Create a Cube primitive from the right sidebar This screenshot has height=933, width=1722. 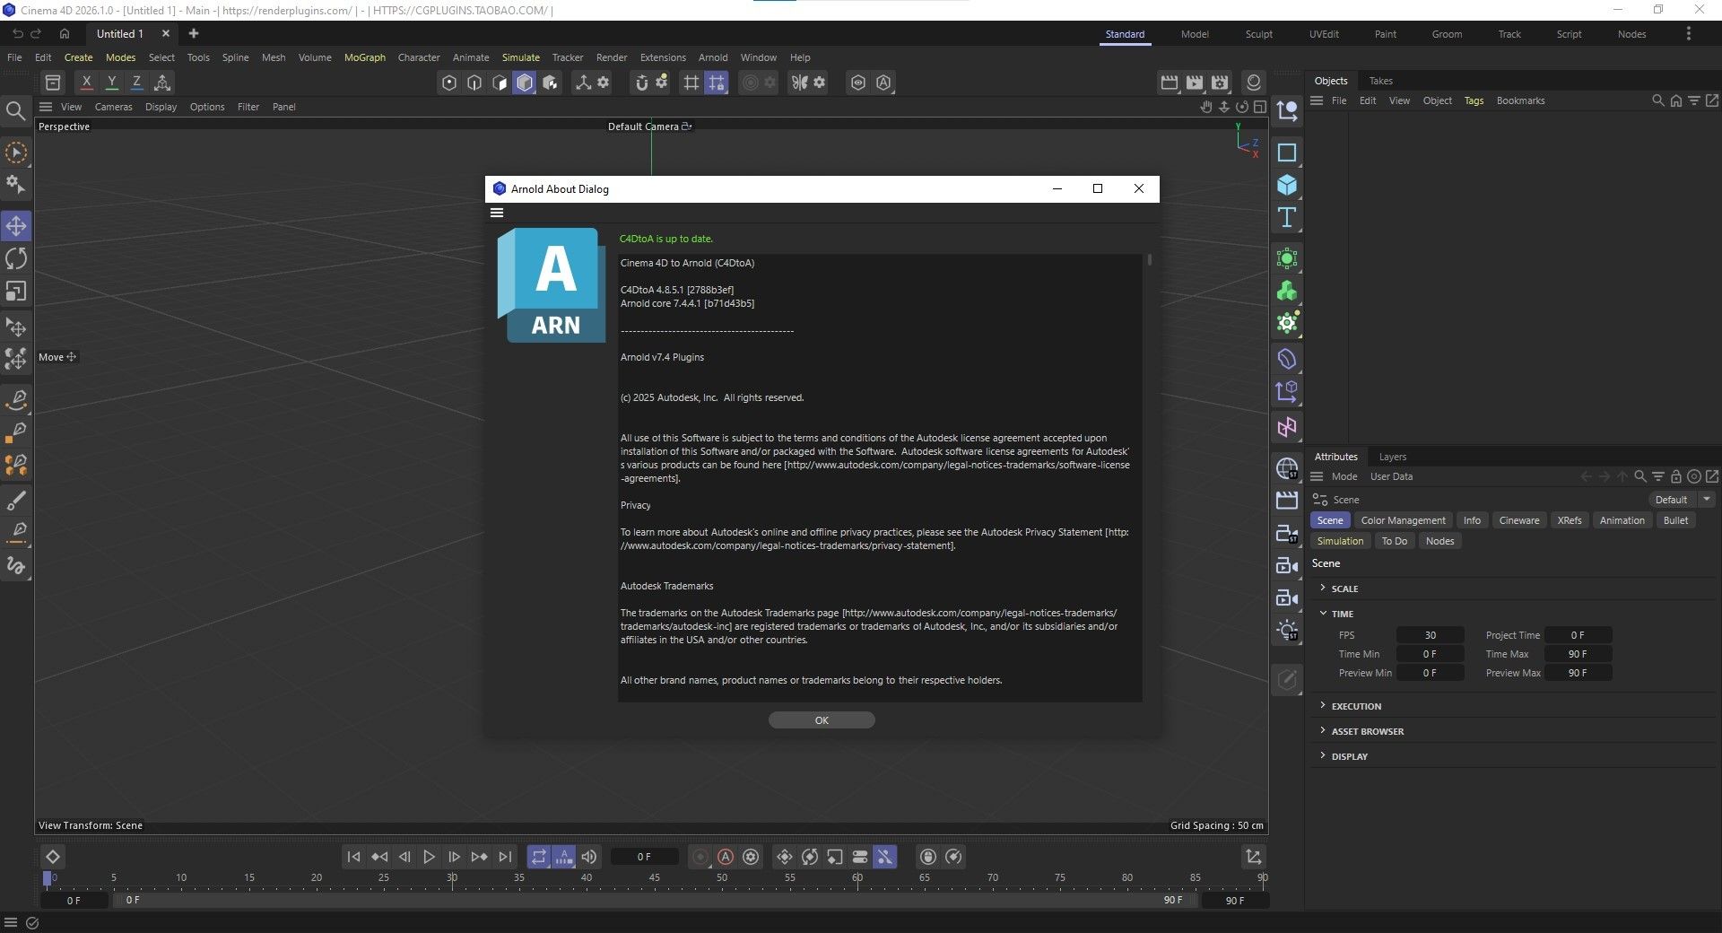point(1286,184)
